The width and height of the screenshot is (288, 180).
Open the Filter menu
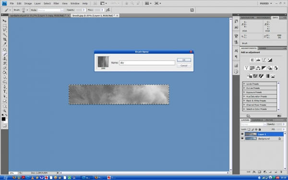56,3
